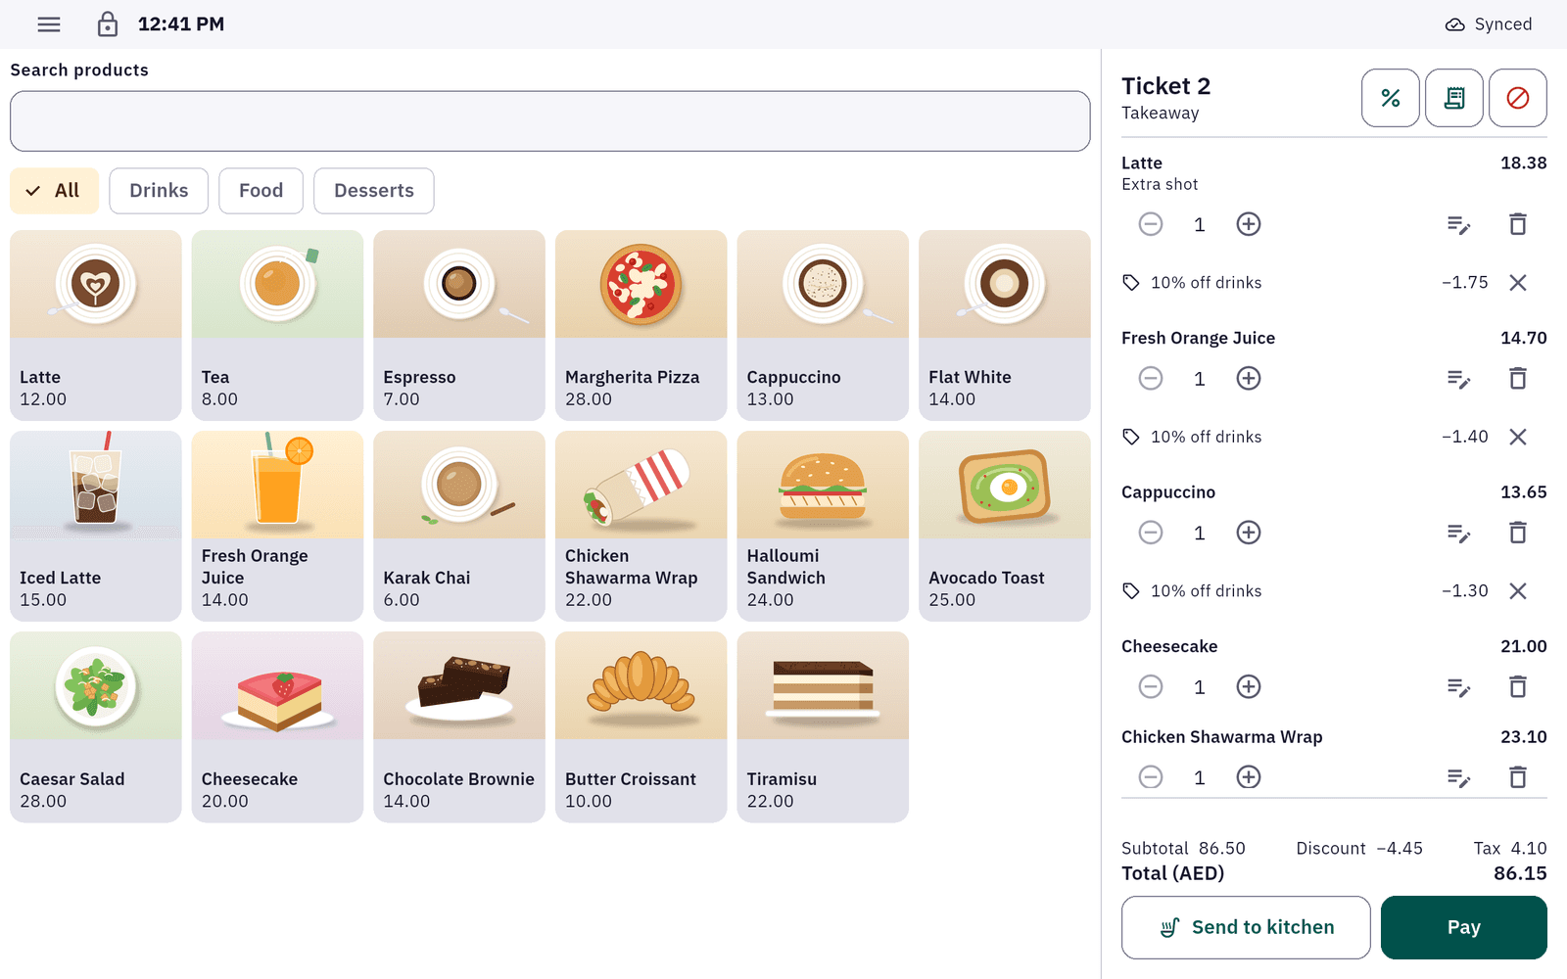The height and width of the screenshot is (979, 1567).
Task: Delete Chicken Shawarma Wrap ticket line
Action: [1518, 777]
